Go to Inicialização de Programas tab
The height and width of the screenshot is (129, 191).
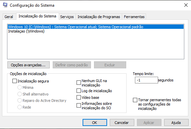point(99,17)
